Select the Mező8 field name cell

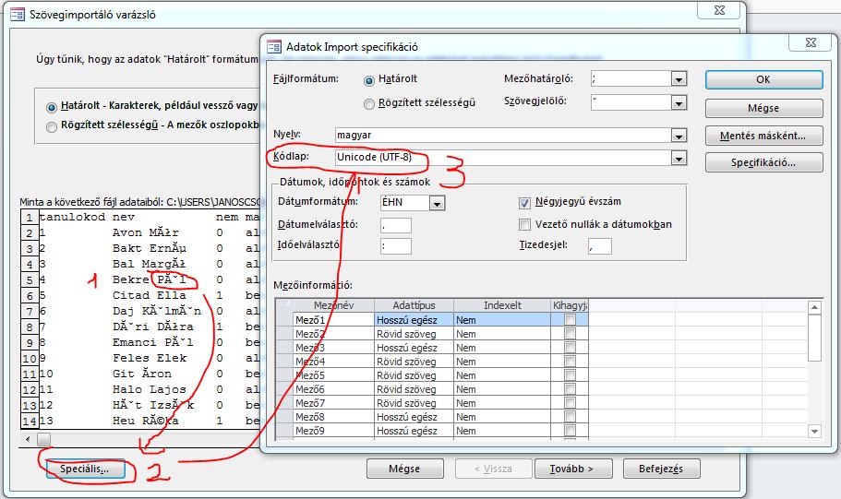point(333,417)
